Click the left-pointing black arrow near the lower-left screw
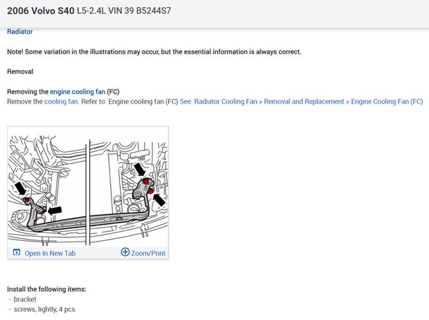The image size is (429, 320). 55,210
